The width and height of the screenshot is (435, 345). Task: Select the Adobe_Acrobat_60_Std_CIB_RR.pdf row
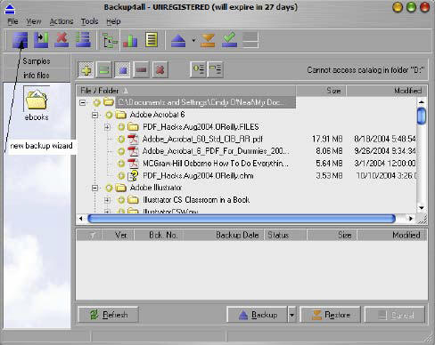(x=247, y=139)
